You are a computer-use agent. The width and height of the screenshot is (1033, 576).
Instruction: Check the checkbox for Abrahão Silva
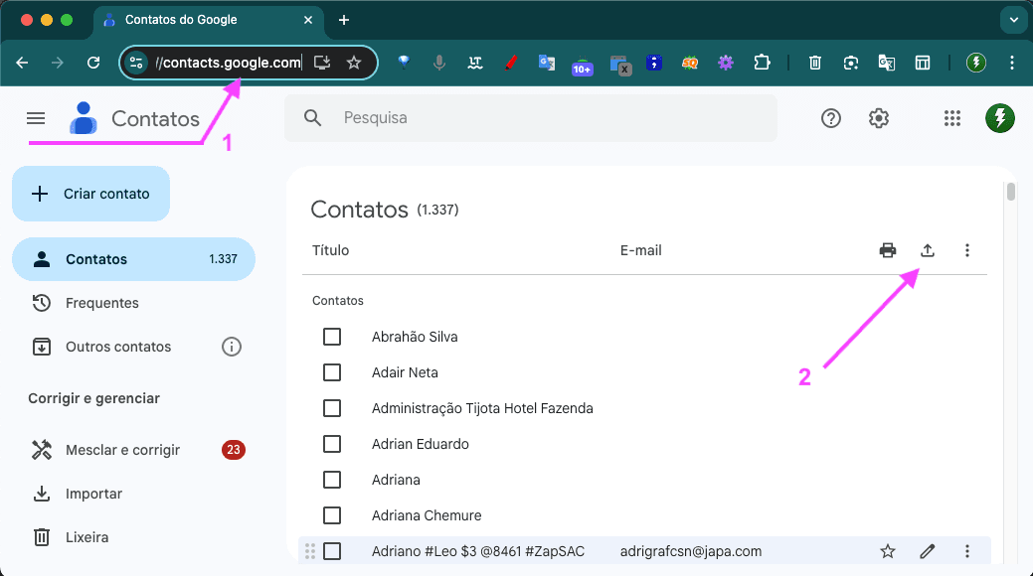(x=331, y=337)
